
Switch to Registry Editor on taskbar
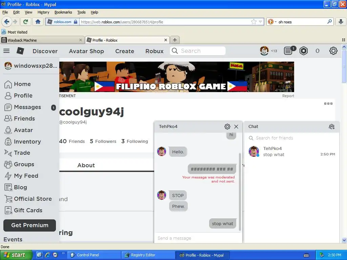(148, 255)
